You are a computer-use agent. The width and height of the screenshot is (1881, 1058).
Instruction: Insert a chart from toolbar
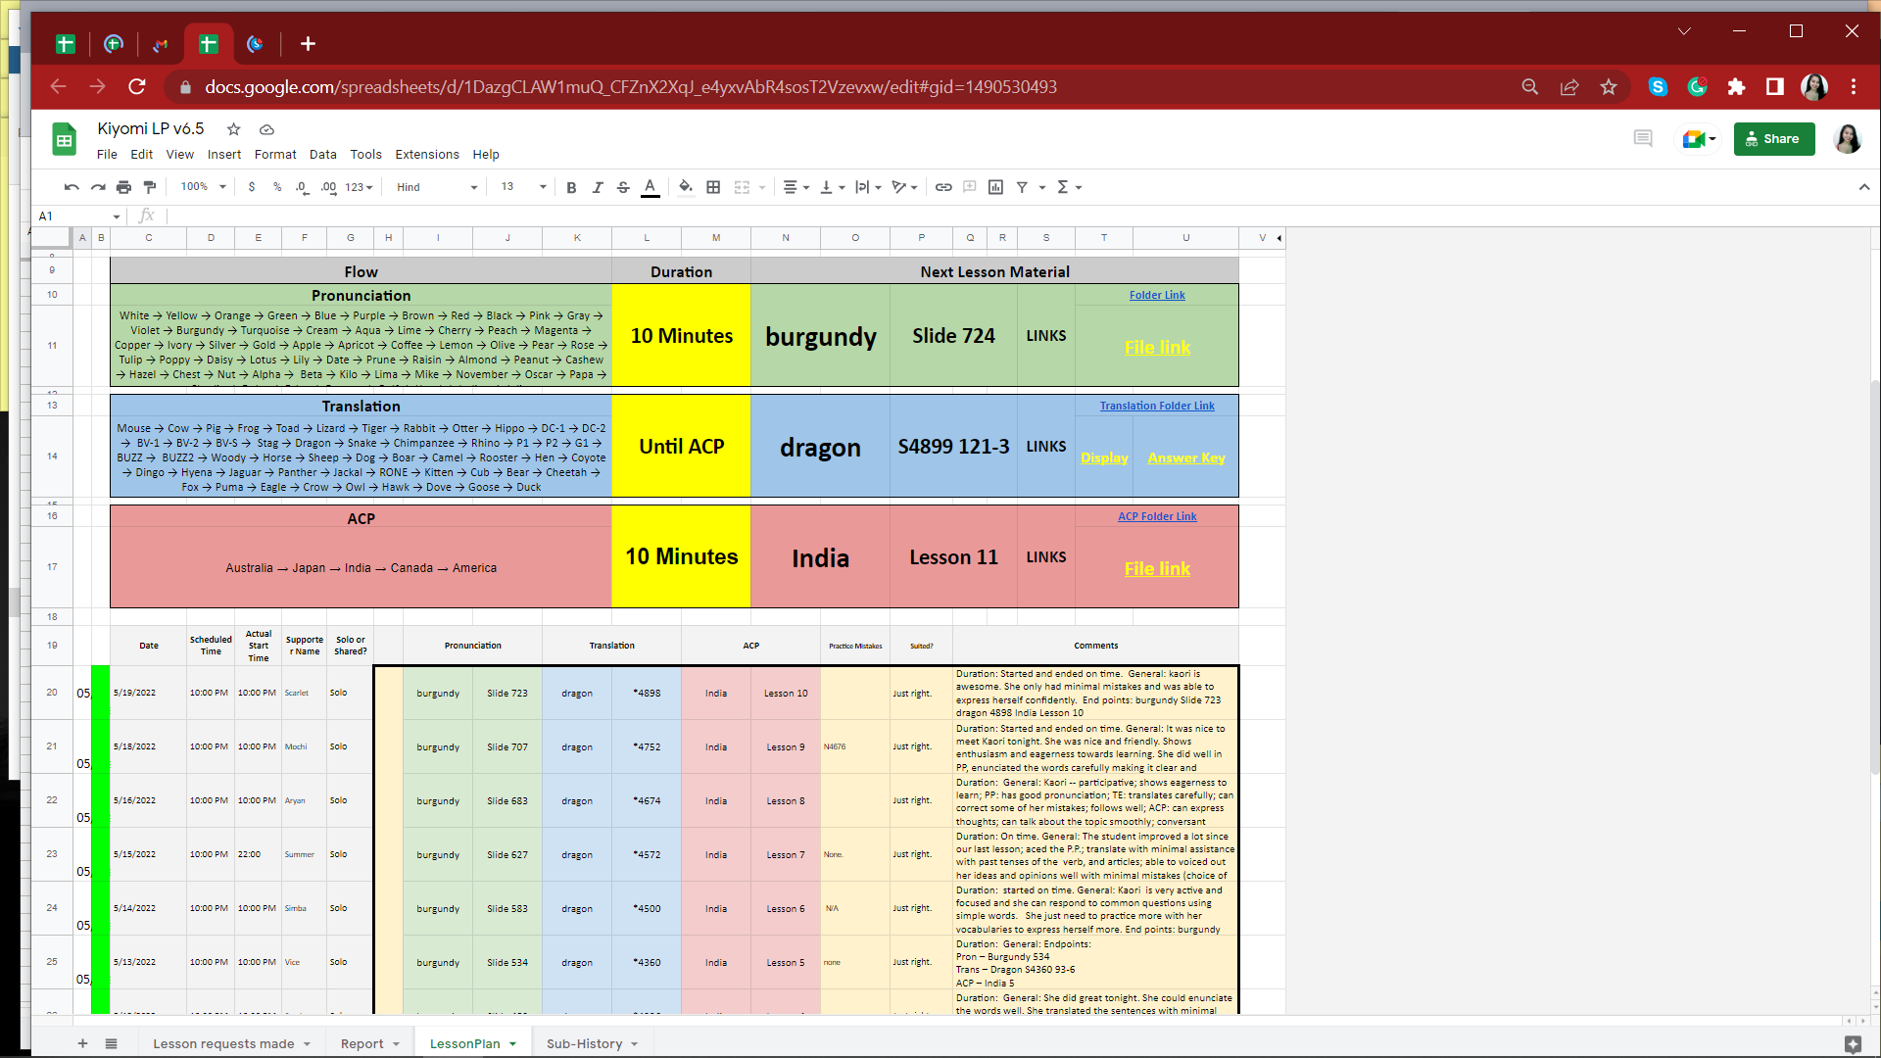(x=995, y=187)
